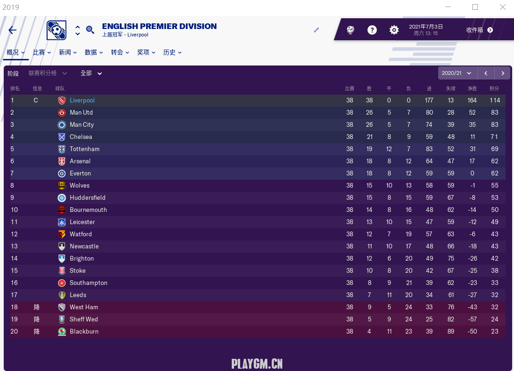Open the settings gear icon
The height and width of the screenshot is (371, 514).
click(394, 30)
